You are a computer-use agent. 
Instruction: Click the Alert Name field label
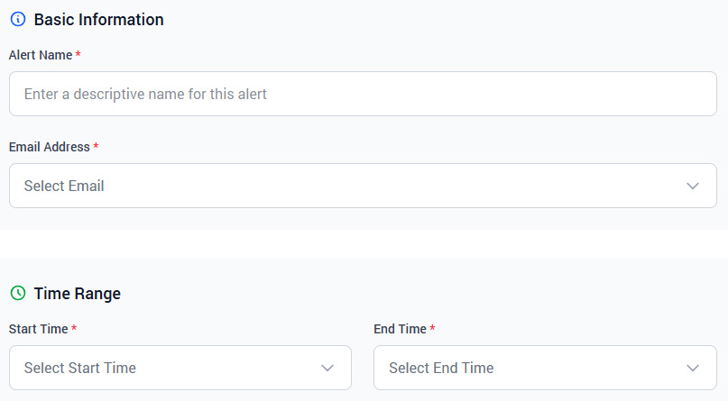point(40,55)
